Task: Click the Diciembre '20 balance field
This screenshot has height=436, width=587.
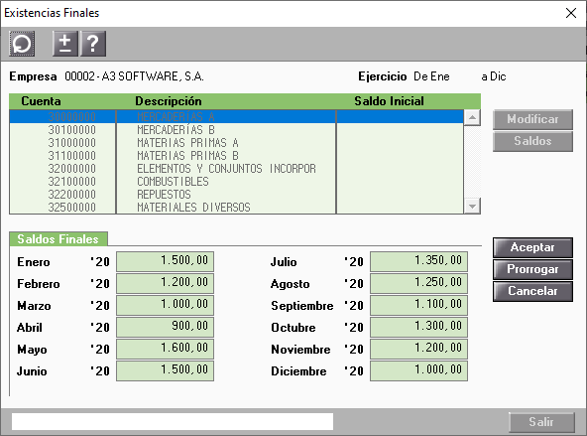Action: coord(418,370)
